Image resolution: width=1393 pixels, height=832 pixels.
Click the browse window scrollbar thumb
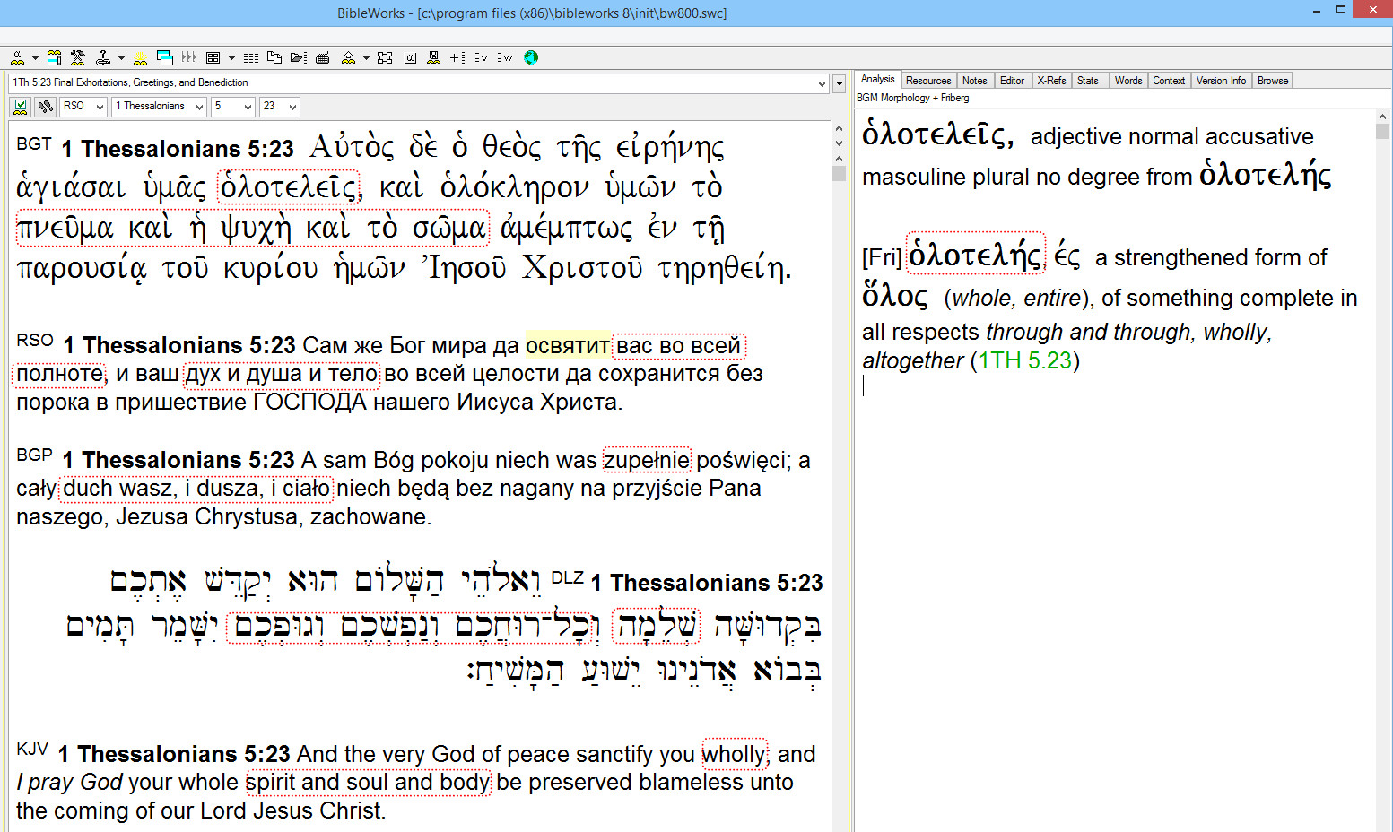click(x=839, y=173)
